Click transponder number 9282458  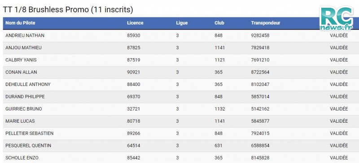click(260, 35)
